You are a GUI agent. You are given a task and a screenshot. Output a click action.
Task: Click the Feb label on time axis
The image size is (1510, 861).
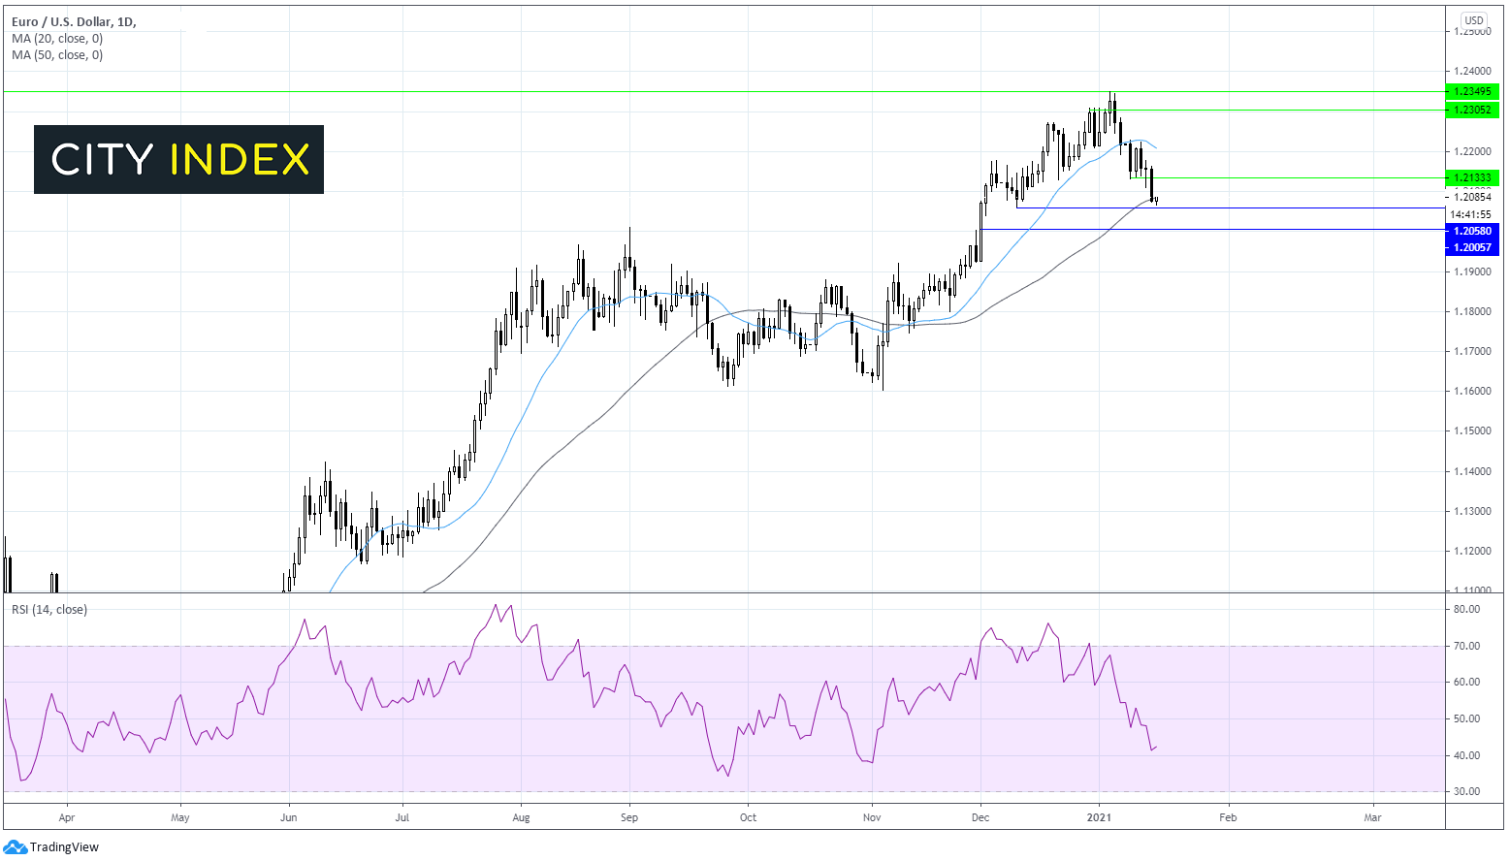(1228, 817)
